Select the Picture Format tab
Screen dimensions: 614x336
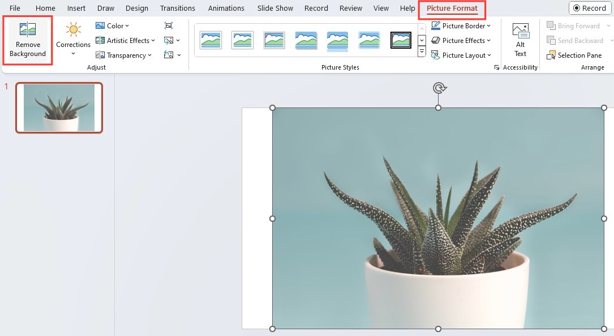point(452,8)
